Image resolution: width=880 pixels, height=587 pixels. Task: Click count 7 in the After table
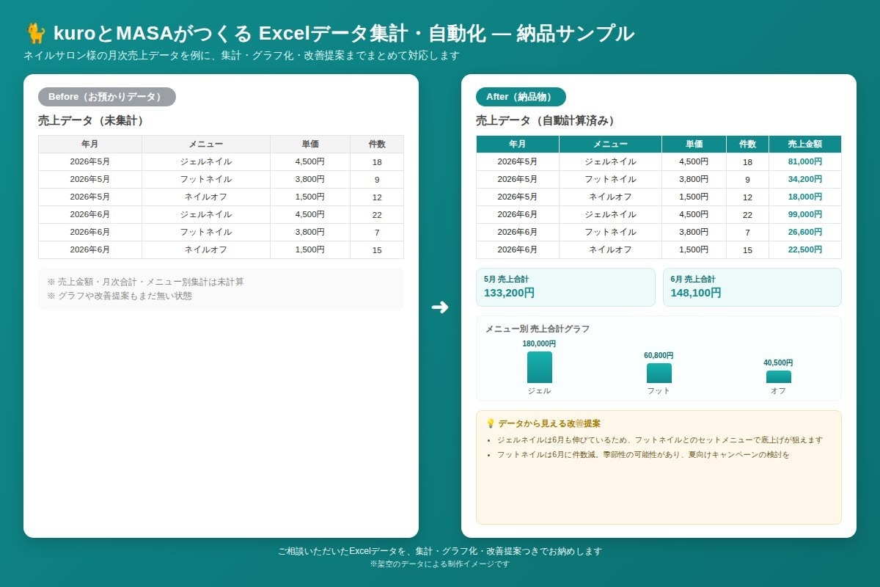click(747, 232)
